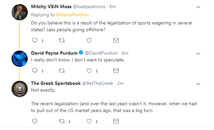Send The Greek Sportsbook tweet by direct message
The image size is (214, 130).
coord(116,121)
